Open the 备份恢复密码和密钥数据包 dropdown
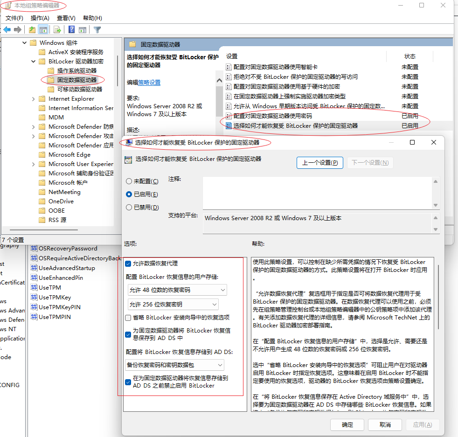This screenshot has width=458, height=437. 175,365
